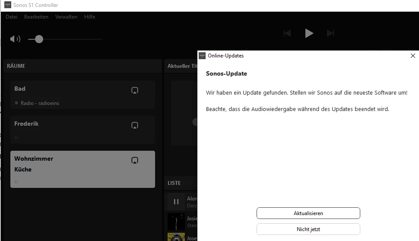Open the Hilfe menu

point(89,17)
